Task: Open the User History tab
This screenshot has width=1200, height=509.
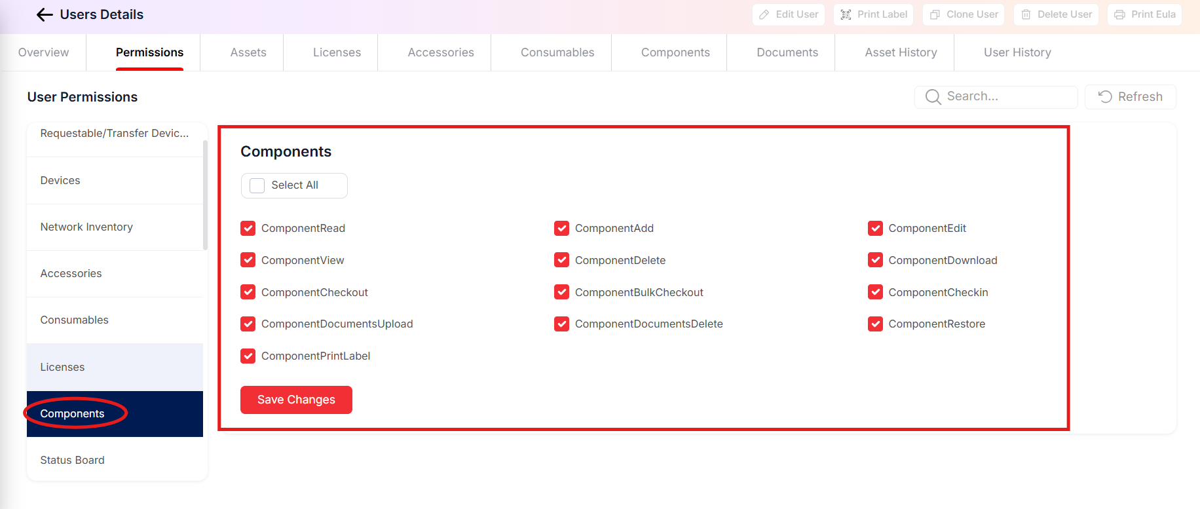Action: click(1017, 52)
